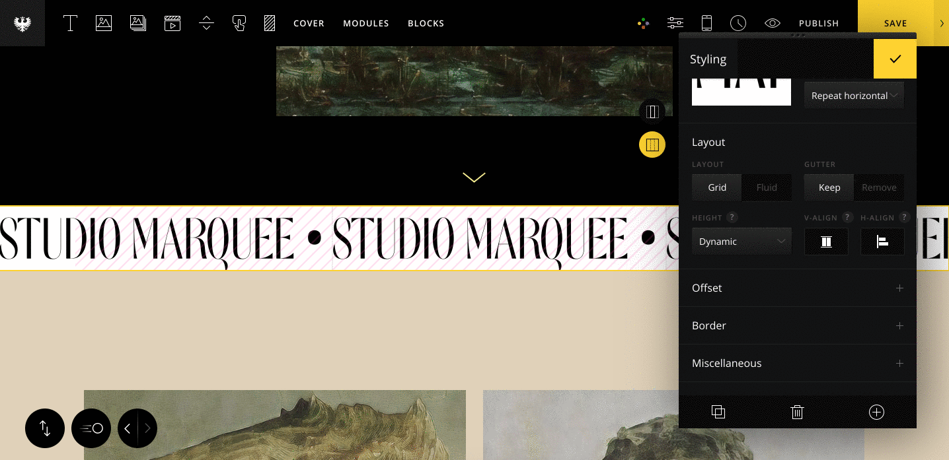Select the Fluid layout option
This screenshot has width=949, height=460.
coord(767,187)
